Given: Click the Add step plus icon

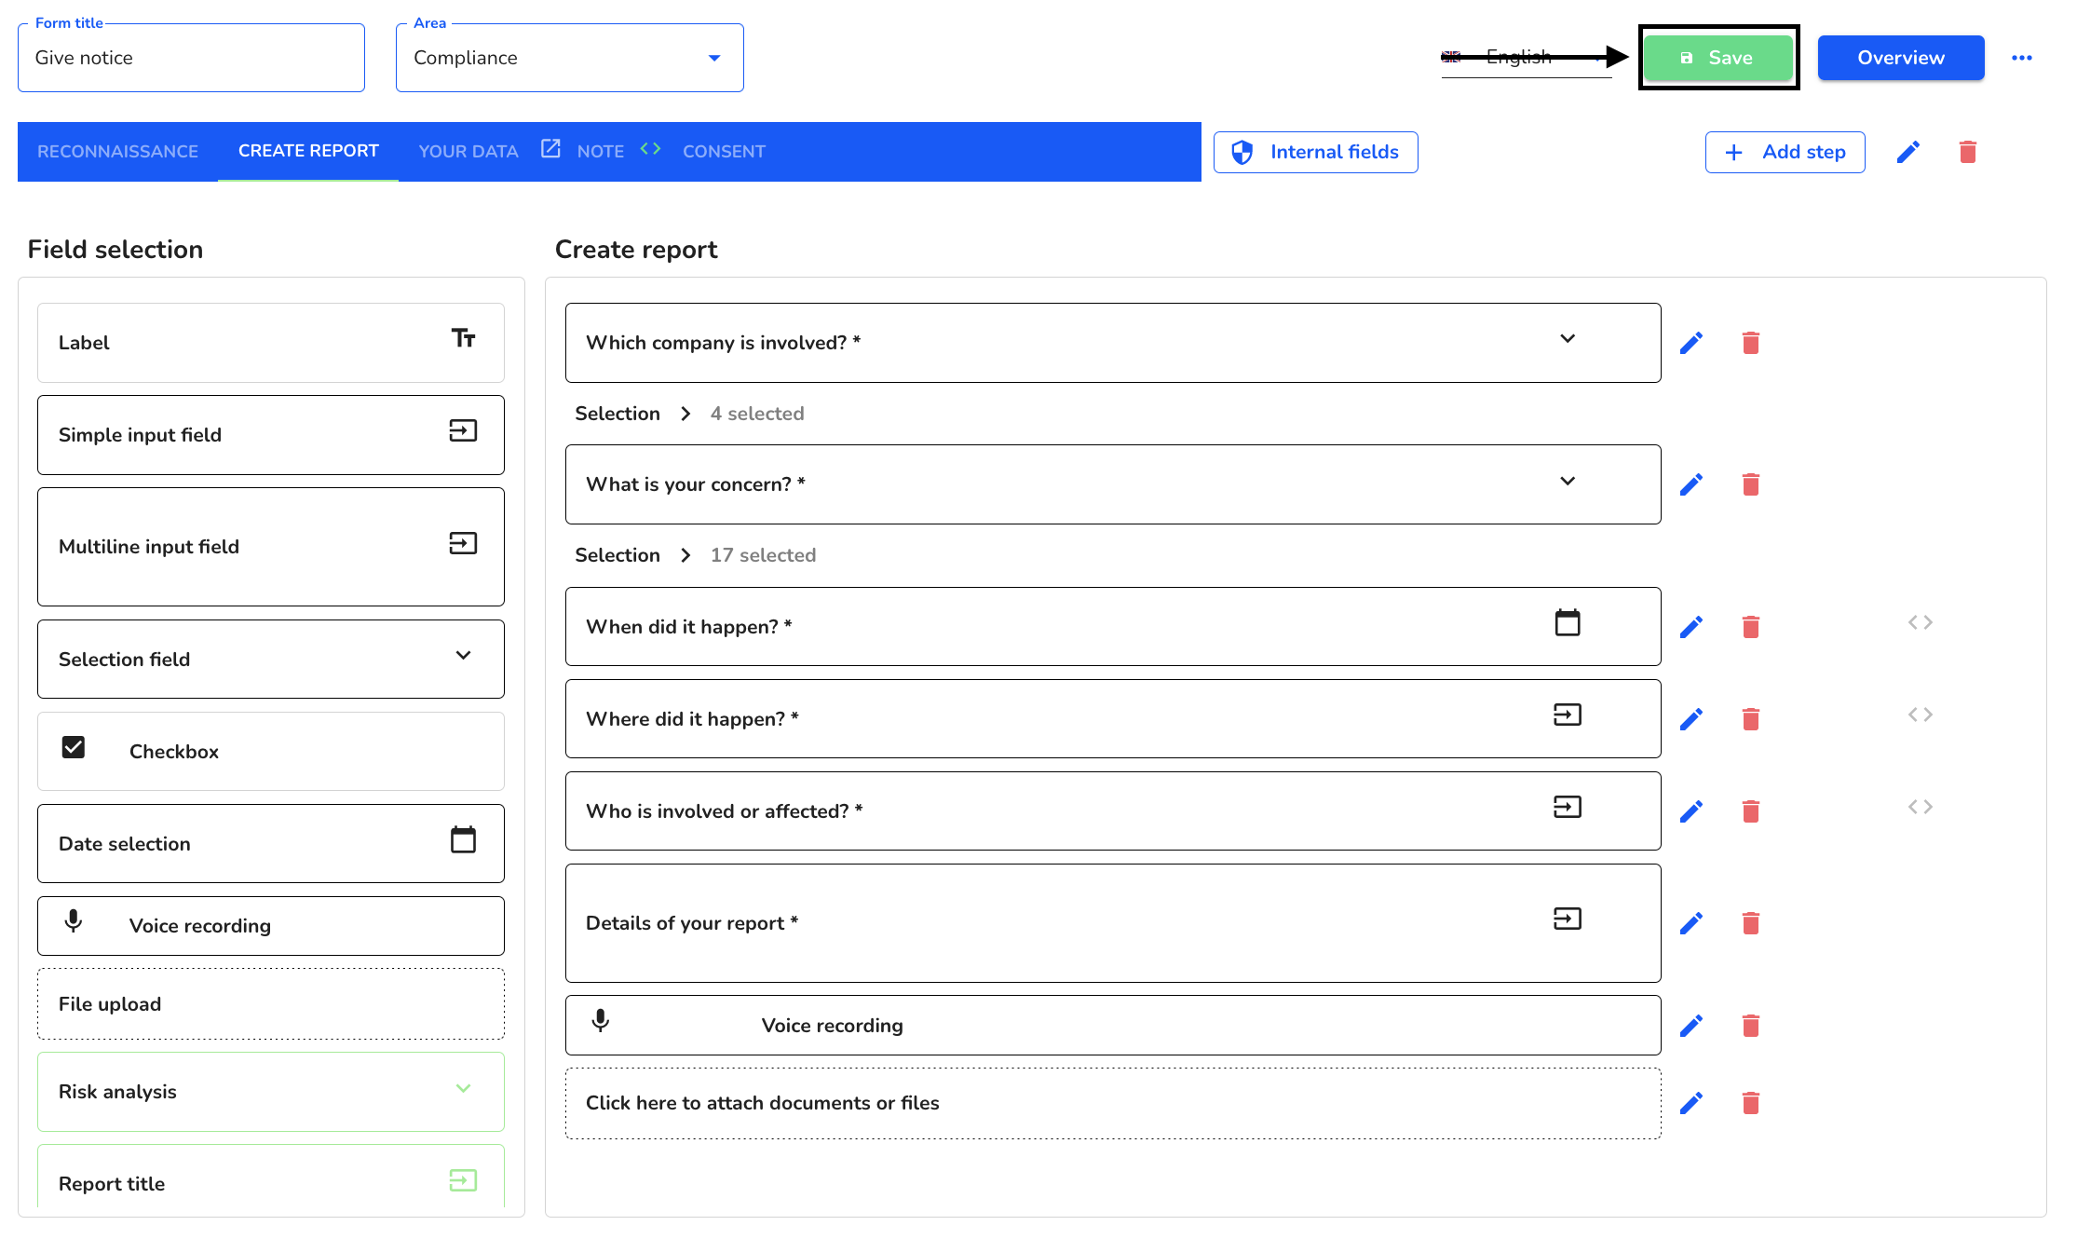Looking at the screenshot, I should pos(1735,152).
